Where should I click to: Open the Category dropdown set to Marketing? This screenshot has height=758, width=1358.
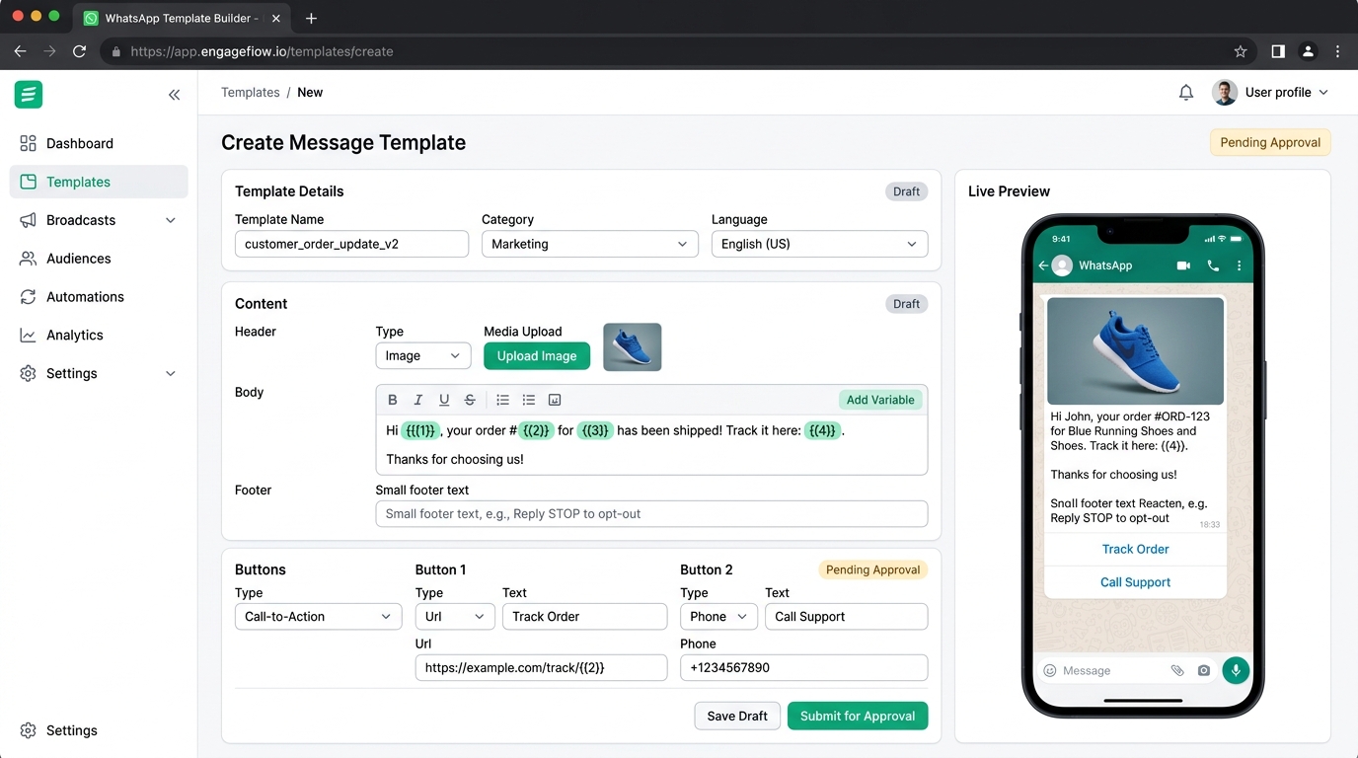click(590, 244)
